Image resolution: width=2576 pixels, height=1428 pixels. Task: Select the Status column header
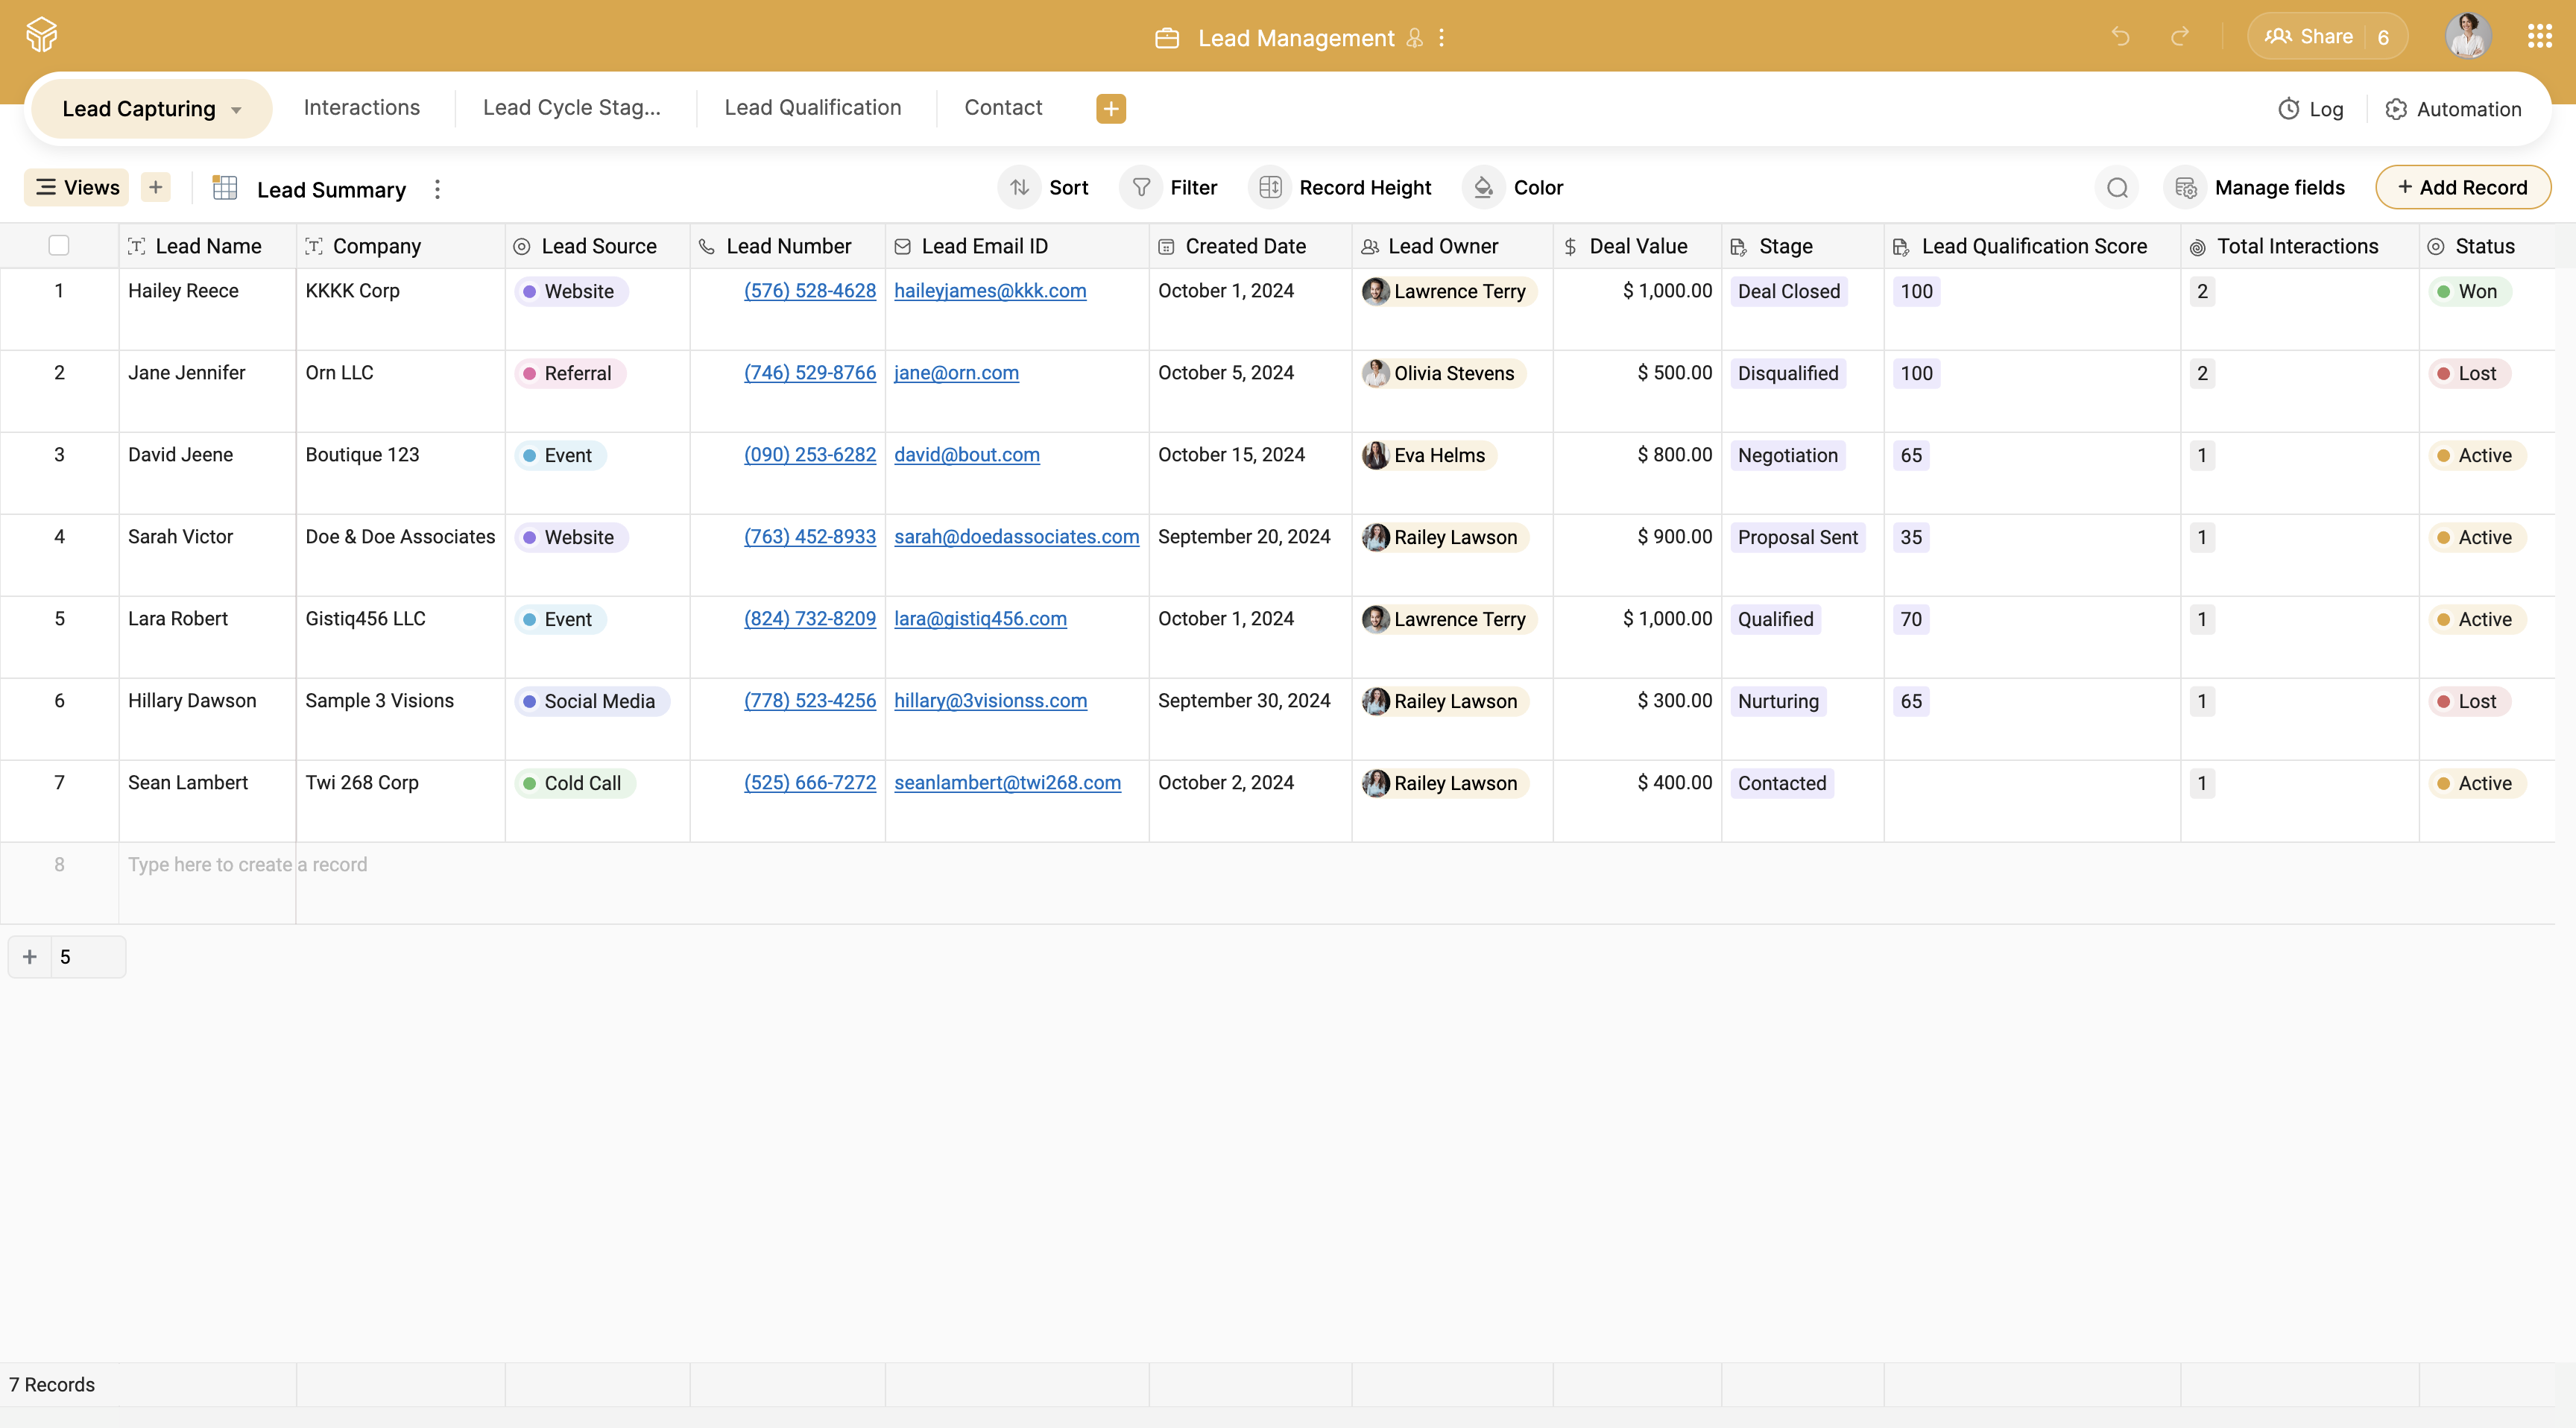coord(2487,246)
